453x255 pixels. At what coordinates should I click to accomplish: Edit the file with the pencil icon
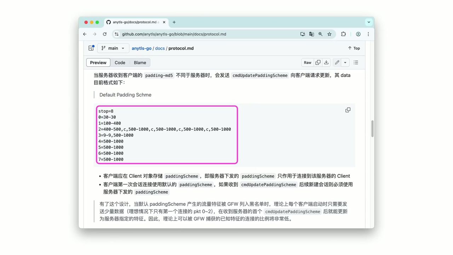[x=337, y=62]
